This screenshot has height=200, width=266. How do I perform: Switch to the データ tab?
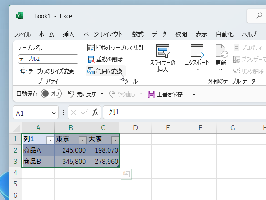coord(159,34)
